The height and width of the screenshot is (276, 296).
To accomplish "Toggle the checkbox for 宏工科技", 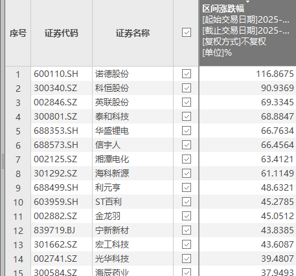I will [x=187, y=244].
